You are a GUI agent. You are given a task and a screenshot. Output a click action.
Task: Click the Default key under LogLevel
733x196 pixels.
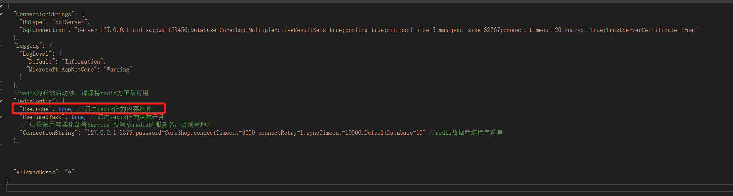point(40,62)
